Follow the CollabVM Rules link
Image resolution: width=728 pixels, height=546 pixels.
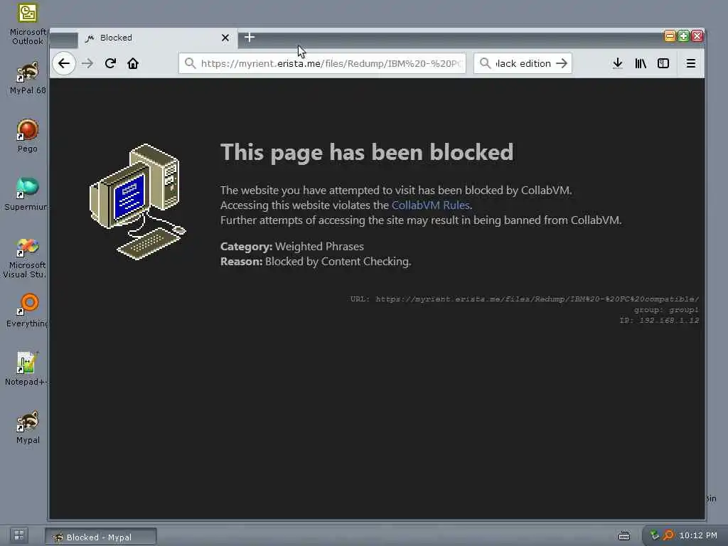(x=431, y=205)
